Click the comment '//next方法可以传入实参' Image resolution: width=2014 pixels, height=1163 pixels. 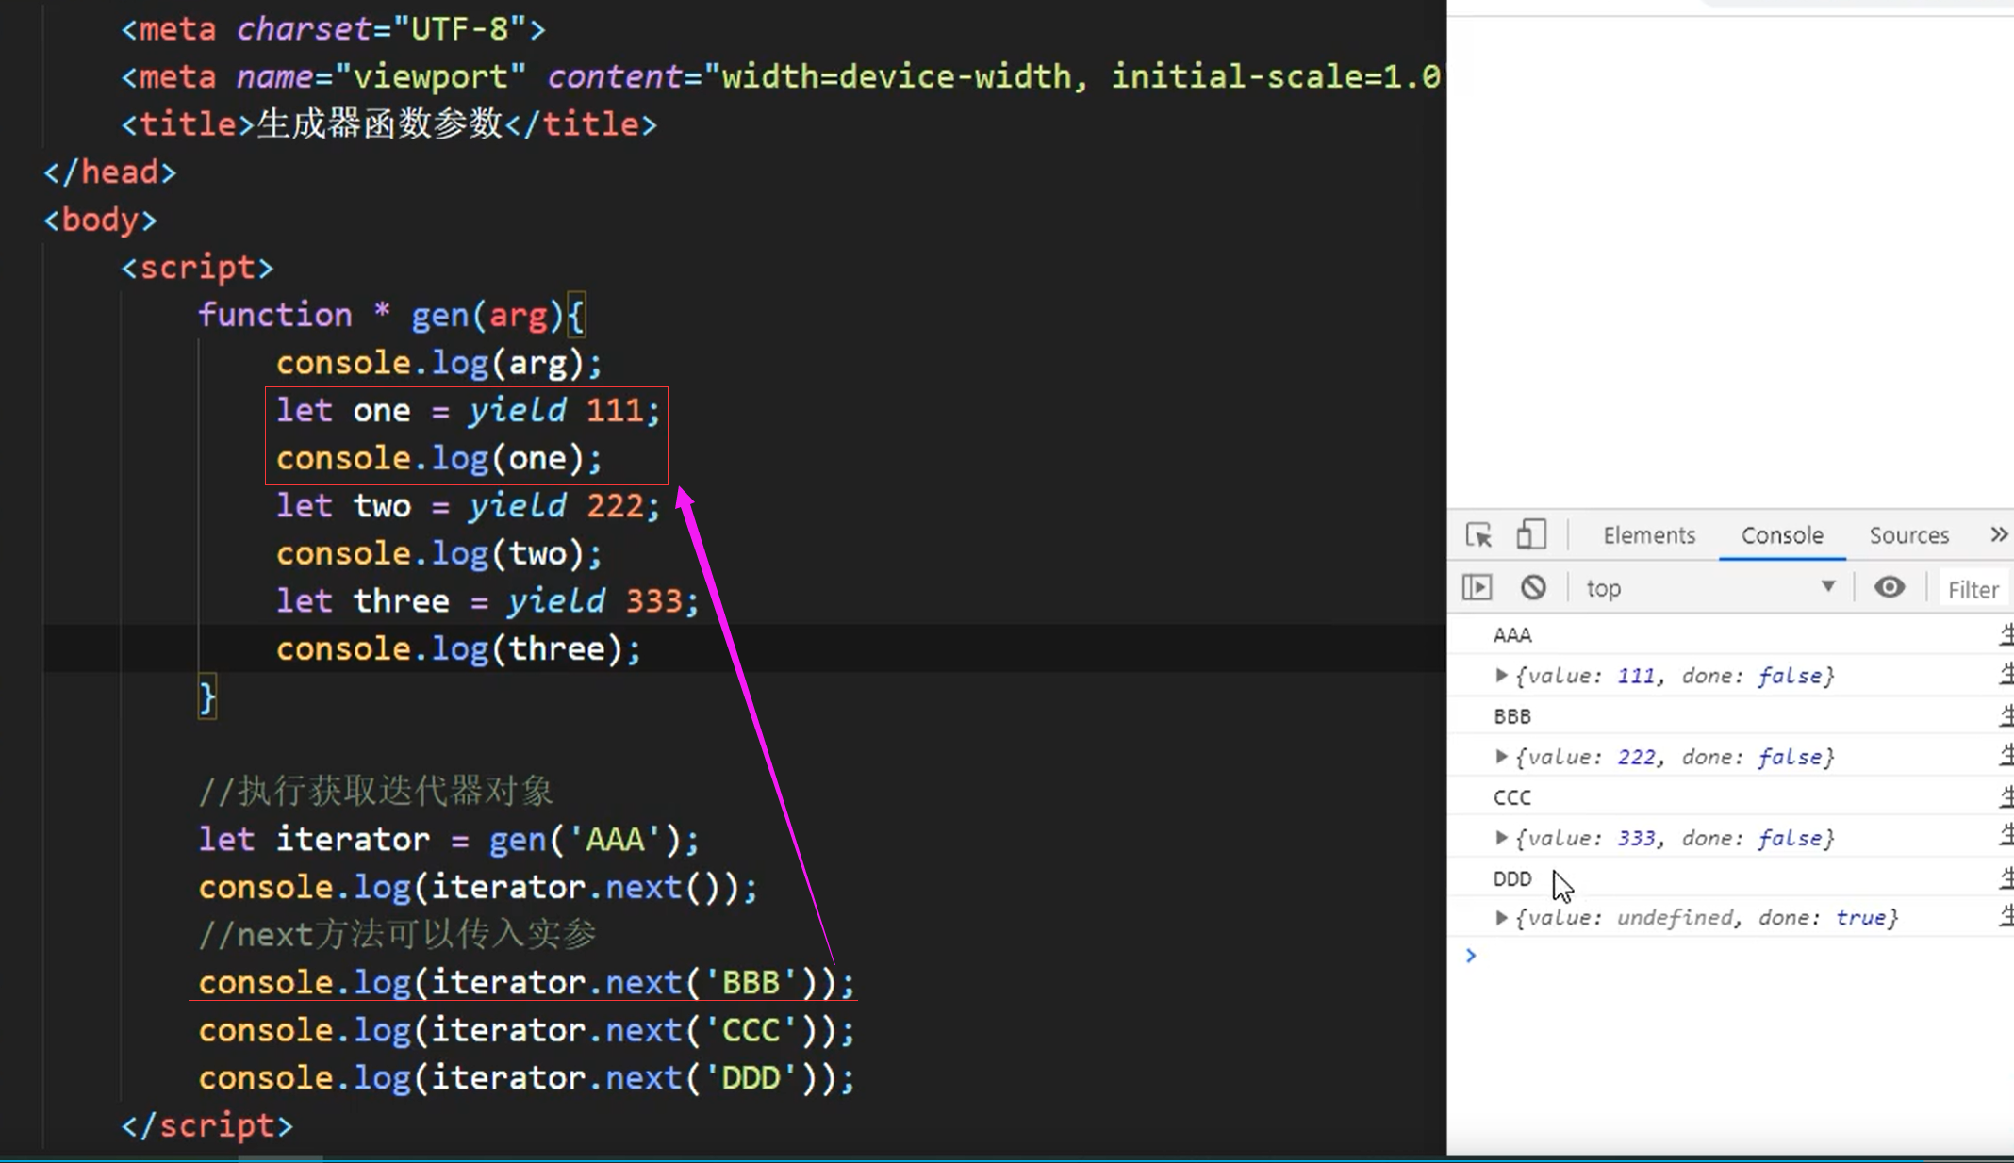[397, 935]
